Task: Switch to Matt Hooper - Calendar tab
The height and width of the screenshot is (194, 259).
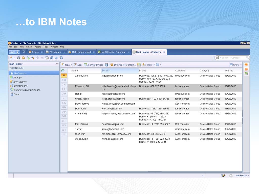Action: (114, 52)
